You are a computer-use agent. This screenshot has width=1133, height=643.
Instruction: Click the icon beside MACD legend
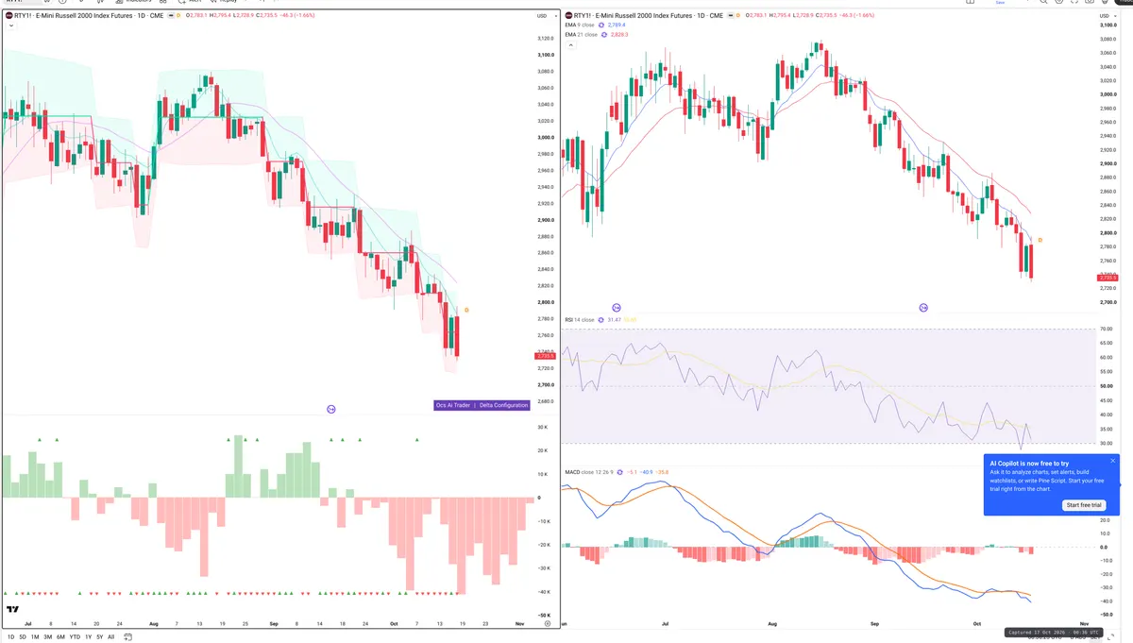coord(621,471)
